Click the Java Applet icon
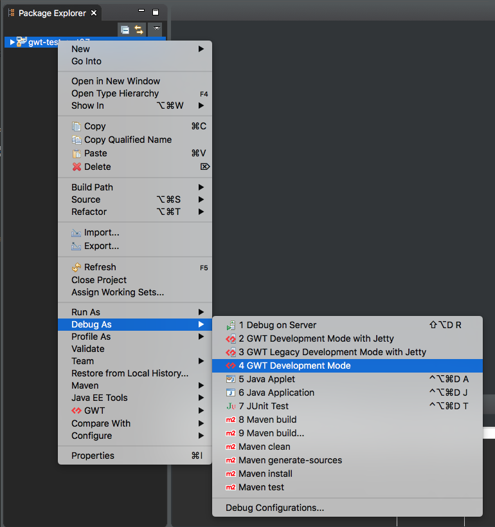495x527 pixels. click(x=231, y=379)
